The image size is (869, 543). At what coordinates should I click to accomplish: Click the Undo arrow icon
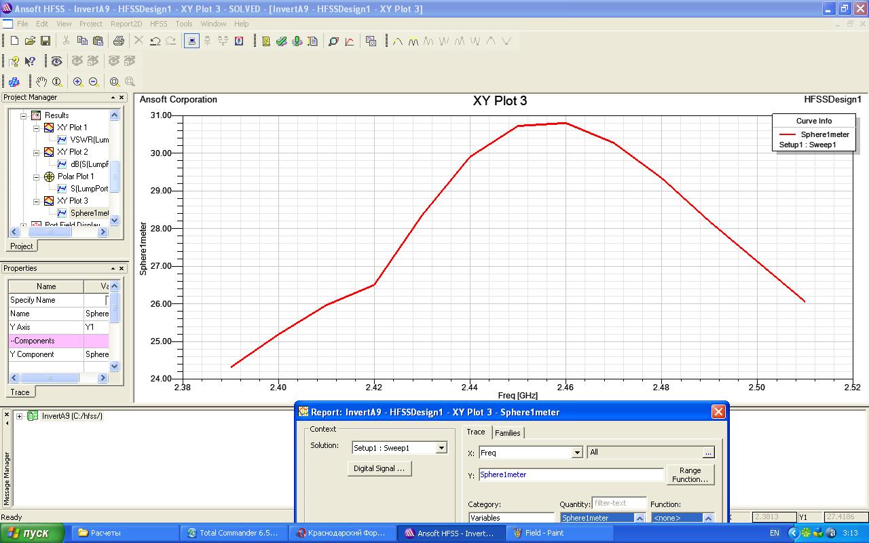tap(155, 41)
